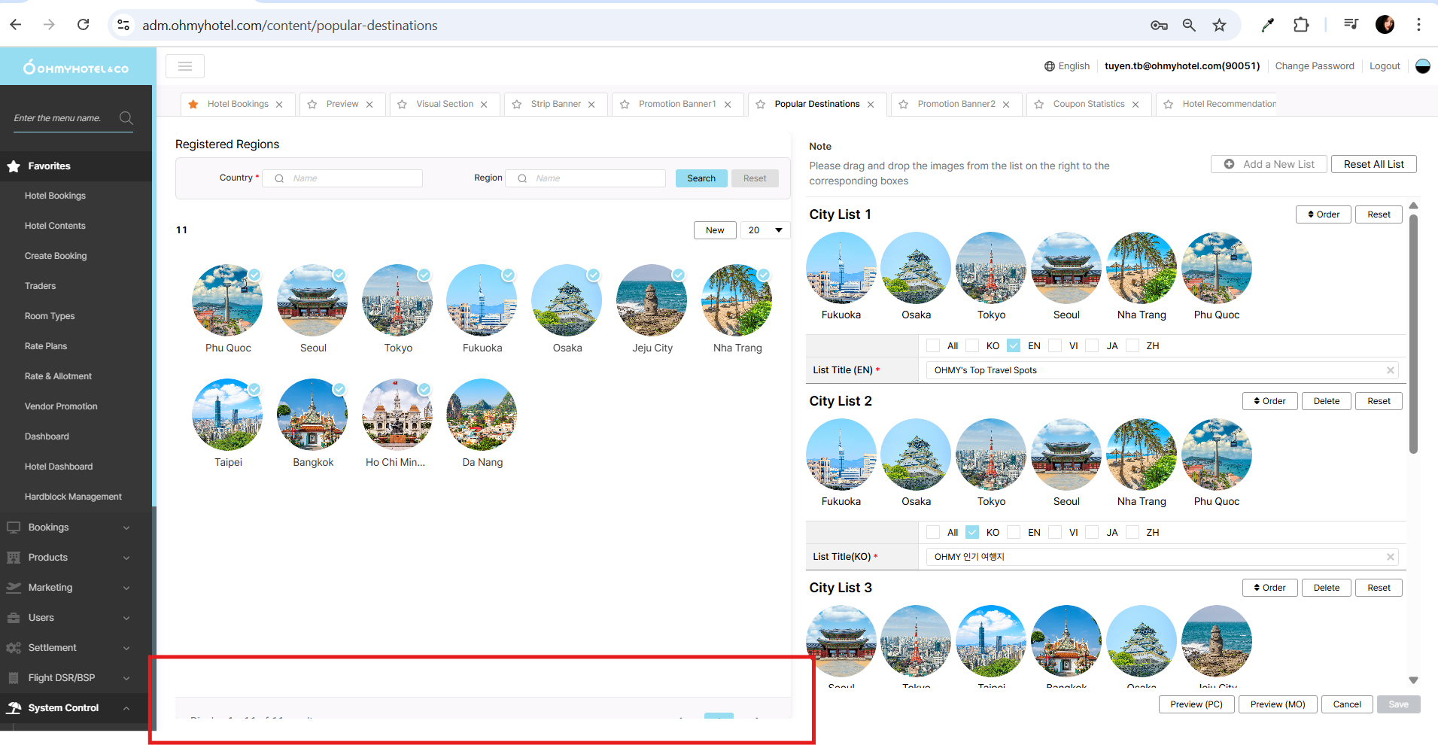The height and width of the screenshot is (745, 1438).
Task: Close the Coupon Statistics tab
Action: [1136, 105]
